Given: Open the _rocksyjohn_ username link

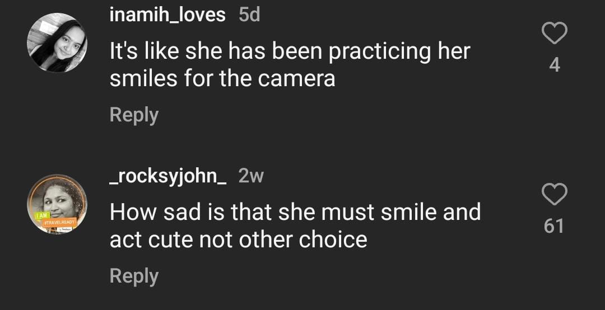Looking at the screenshot, I should (167, 176).
